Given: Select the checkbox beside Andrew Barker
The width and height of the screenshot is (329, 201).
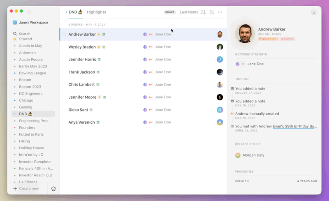Looking at the screenshot, I should (x=64, y=35).
